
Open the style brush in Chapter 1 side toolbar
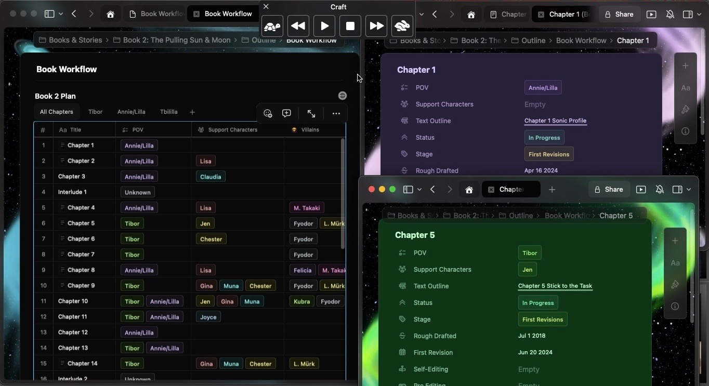coord(686,110)
